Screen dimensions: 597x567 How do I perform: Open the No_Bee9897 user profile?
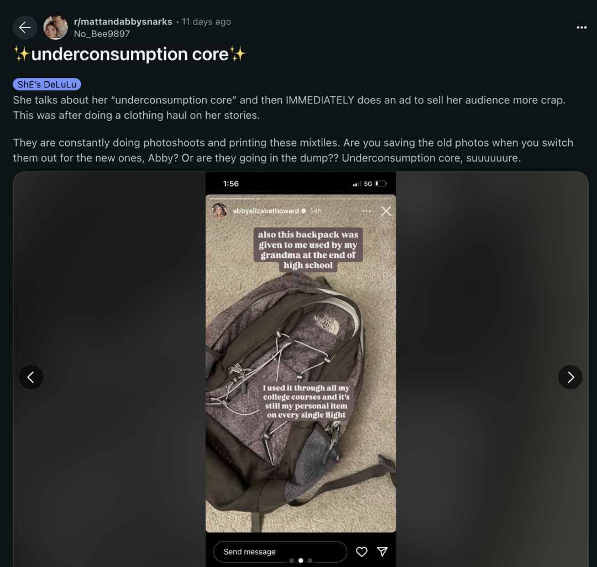102,34
